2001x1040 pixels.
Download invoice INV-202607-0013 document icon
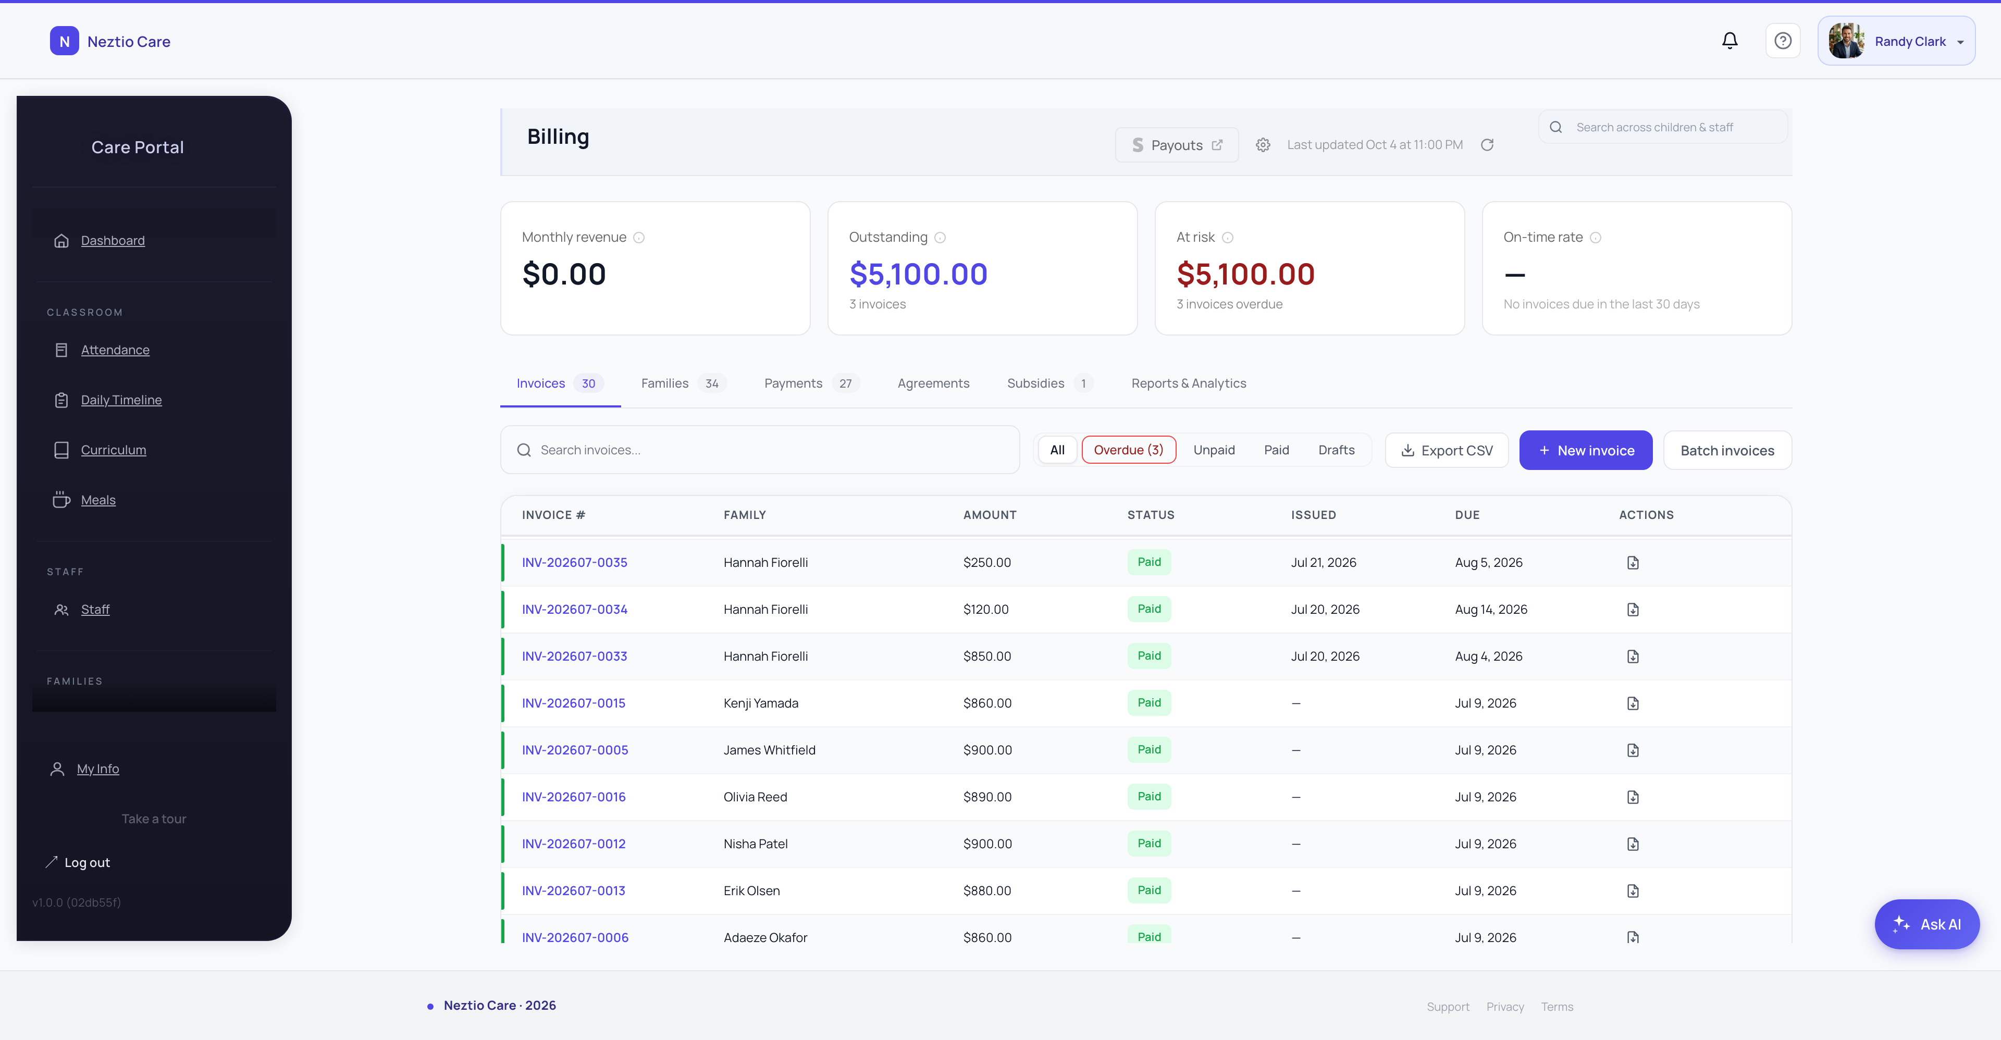click(x=1633, y=891)
